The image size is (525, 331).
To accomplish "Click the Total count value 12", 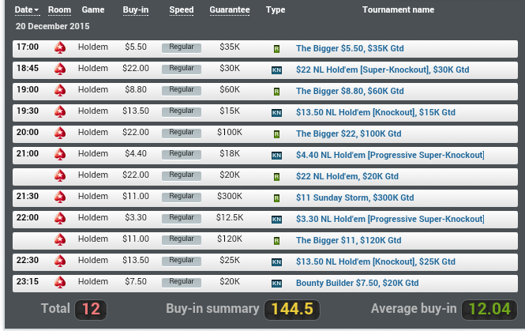I will pos(91,309).
